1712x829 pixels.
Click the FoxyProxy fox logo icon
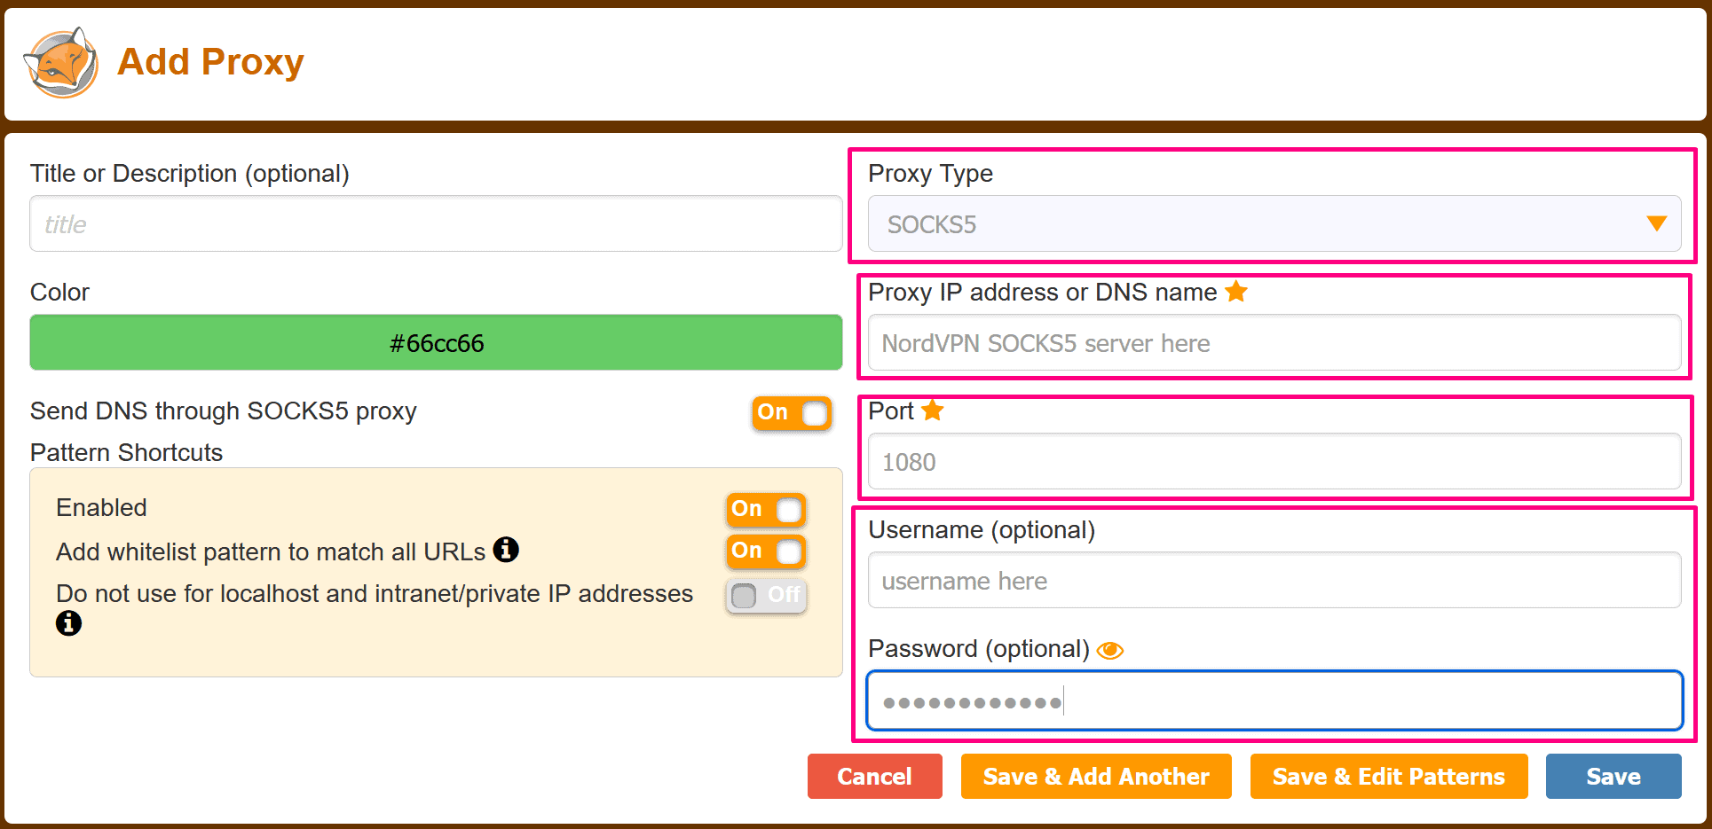[x=60, y=62]
